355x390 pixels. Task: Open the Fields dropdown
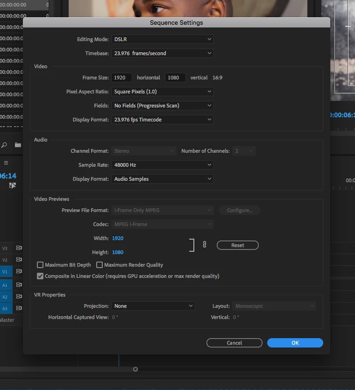tap(162, 106)
